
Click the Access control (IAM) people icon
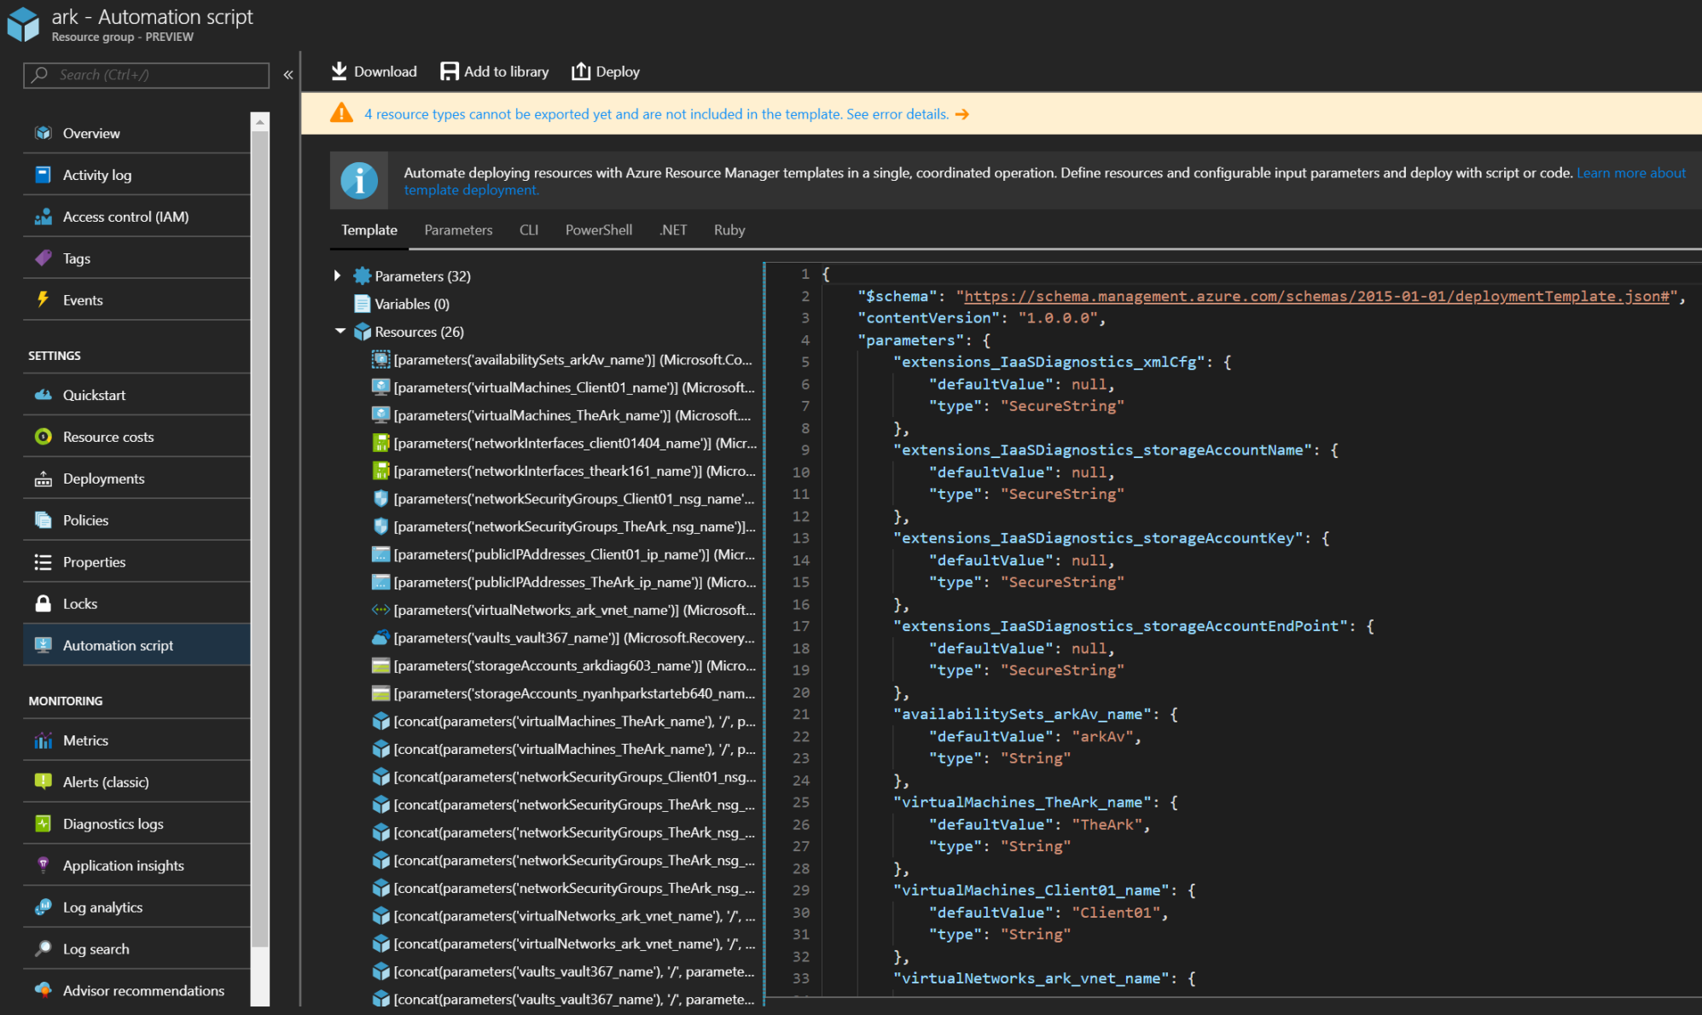click(x=43, y=217)
